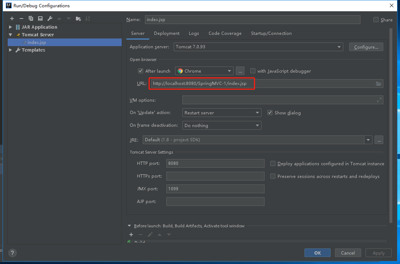This screenshot has width=400, height=264.
Task: Move the configuration up in the list toolbar
Action: tap(59, 19)
